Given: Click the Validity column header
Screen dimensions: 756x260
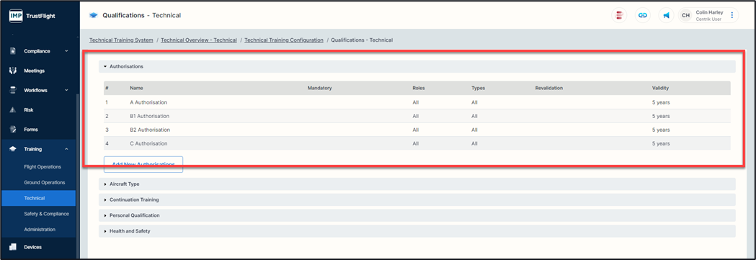Looking at the screenshot, I should (661, 88).
